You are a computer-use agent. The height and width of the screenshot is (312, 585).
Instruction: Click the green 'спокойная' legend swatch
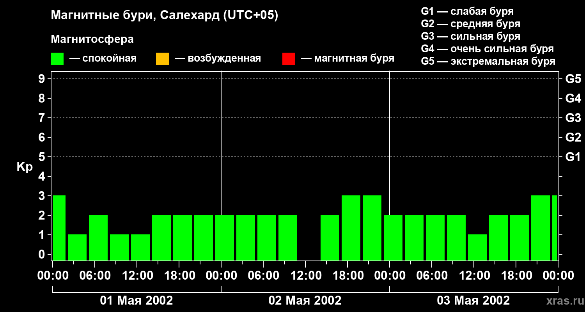pyautogui.click(x=57, y=59)
